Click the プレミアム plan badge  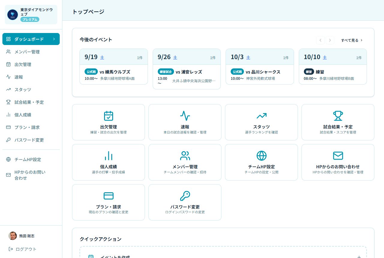point(30,19)
